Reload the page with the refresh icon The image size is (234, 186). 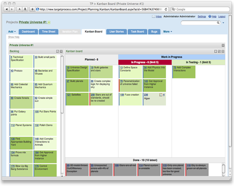(166, 9)
